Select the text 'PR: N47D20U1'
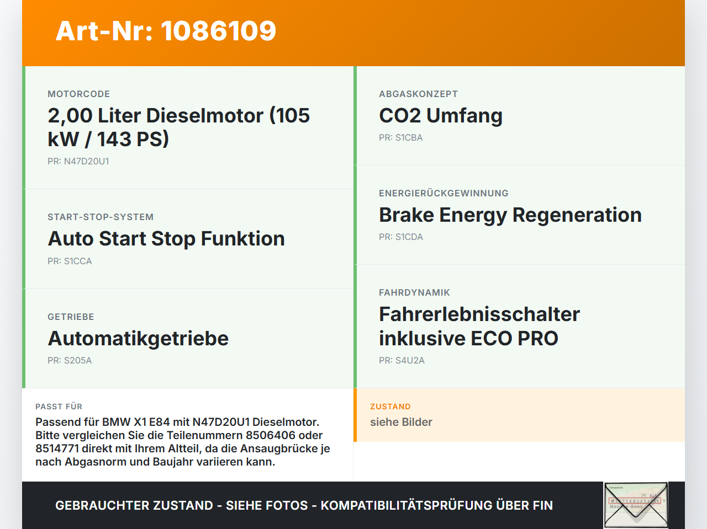 click(78, 161)
